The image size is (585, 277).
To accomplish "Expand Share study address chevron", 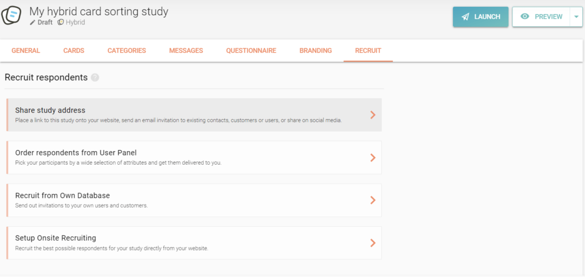I will tap(372, 115).
